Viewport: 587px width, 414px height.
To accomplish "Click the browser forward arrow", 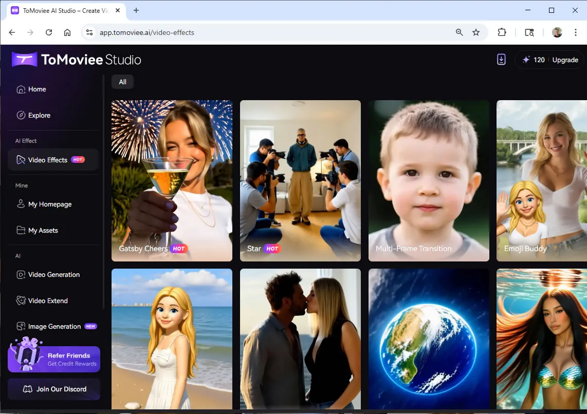I will click(x=30, y=32).
